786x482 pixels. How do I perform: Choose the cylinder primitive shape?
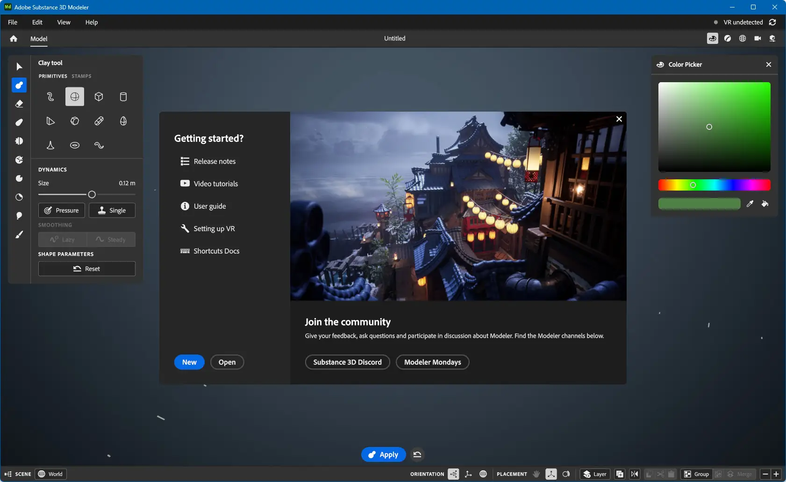point(123,97)
